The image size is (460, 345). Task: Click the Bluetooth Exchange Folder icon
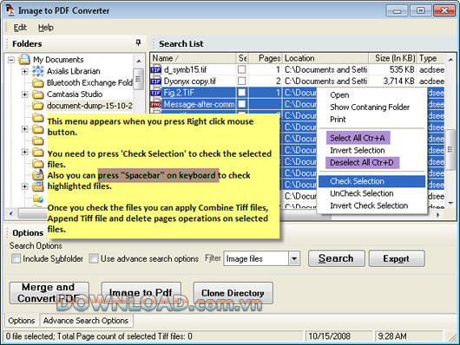click(38, 83)
